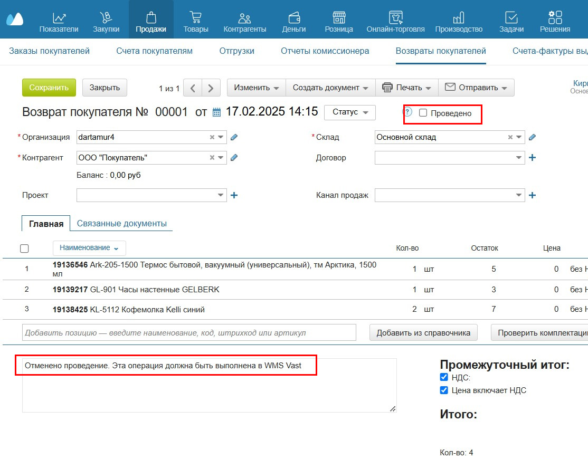This screenshot has width=588, height=459.
Task: Add a new contract with plus icon
Action: point(532,158)
